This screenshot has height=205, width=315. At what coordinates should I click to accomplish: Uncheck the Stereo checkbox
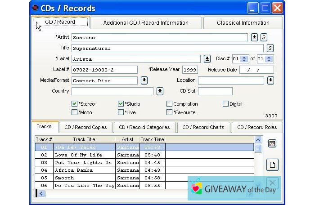point(75,104)
